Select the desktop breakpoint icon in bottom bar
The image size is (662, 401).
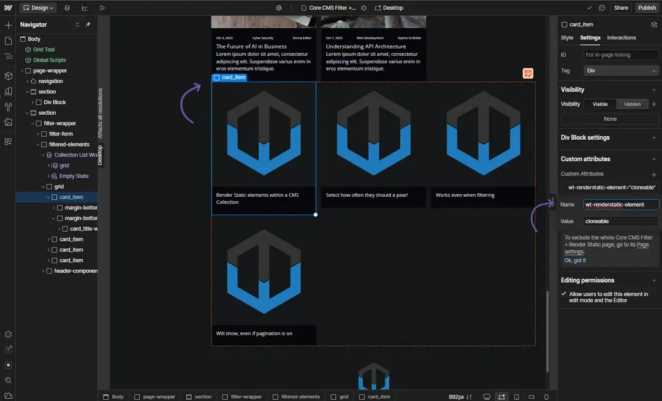(x=487, y=397)
